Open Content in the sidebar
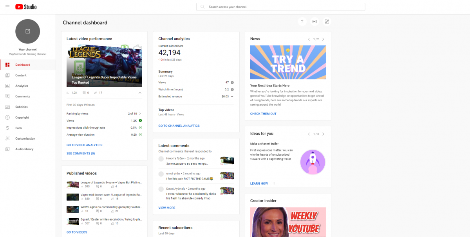 (x=21, y=75)
